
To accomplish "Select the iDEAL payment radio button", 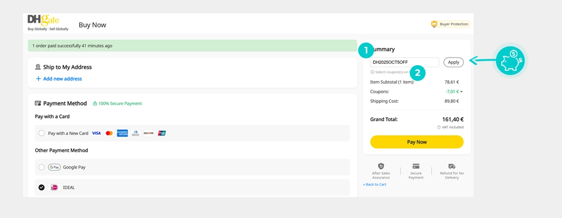I will (x=42, y=187).
